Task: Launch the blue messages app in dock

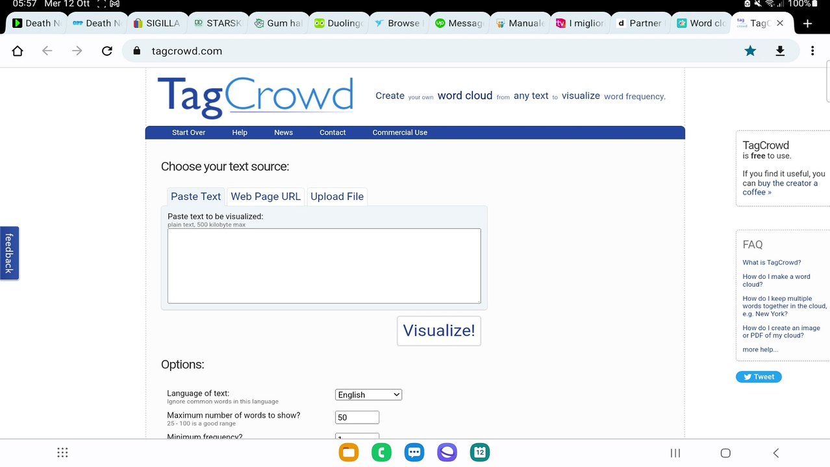Action: [x=414, y=452]
